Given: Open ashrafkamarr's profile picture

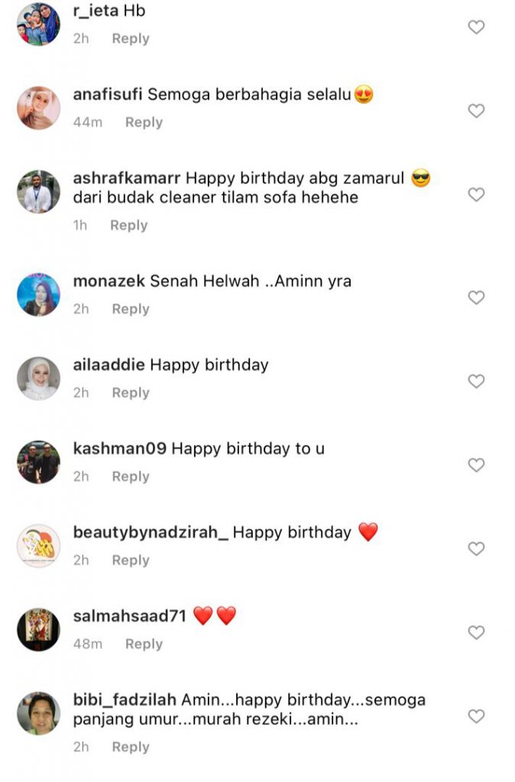Looking at the screenshot, I should click(38, 192).
